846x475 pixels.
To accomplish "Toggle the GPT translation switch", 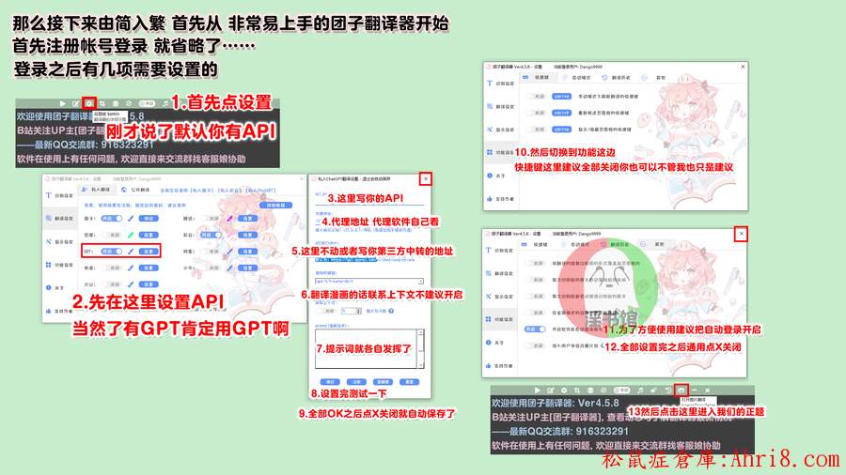I will click(111, 252).
